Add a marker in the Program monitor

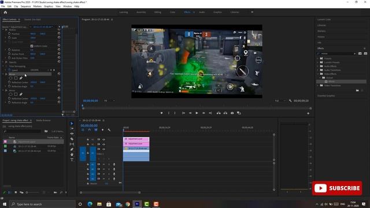point(161,113)
